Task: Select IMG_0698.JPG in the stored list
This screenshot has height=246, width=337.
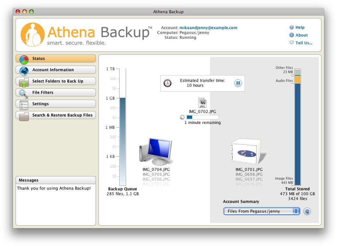Action: pyautogui.click(x=249, y=174)
